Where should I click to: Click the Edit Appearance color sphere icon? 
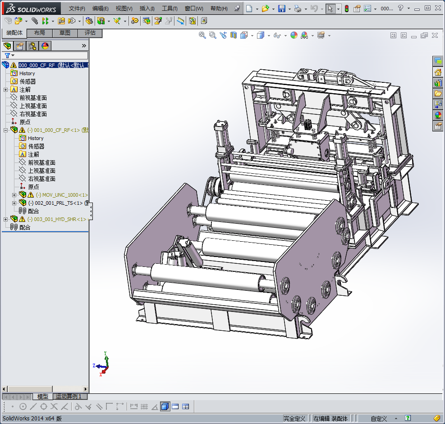pyautogui.click(x=294, y=36)
